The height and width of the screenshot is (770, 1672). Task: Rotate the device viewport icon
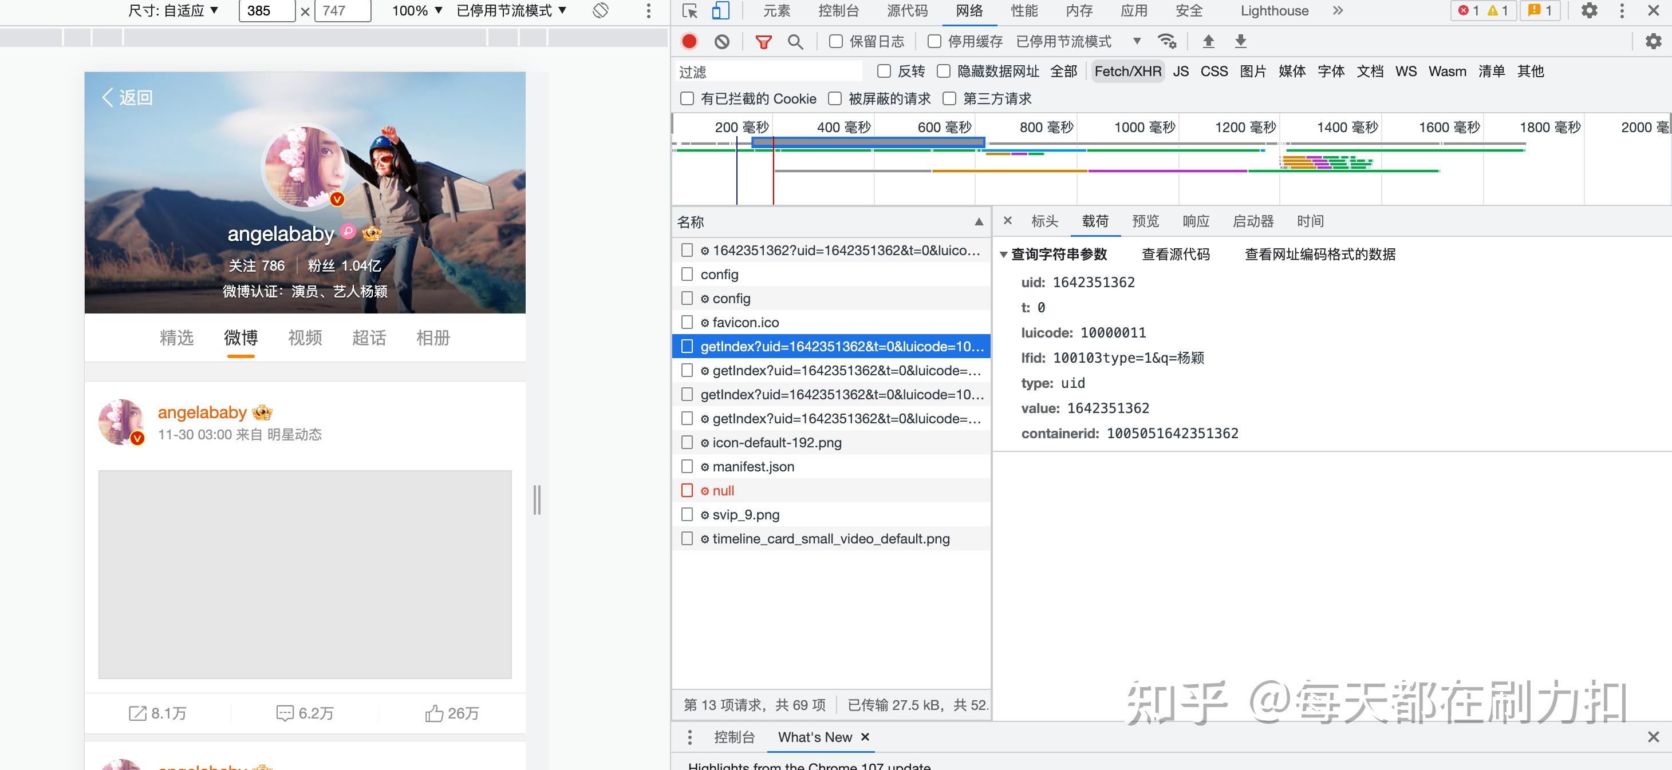pyautogui.click(x=601, y=10)
